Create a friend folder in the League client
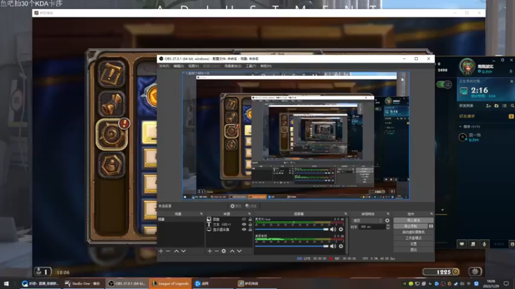 tap(496, 106)
